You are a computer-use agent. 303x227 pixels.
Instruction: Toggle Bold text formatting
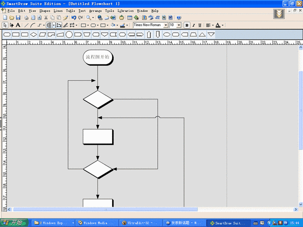coord(187,25)
